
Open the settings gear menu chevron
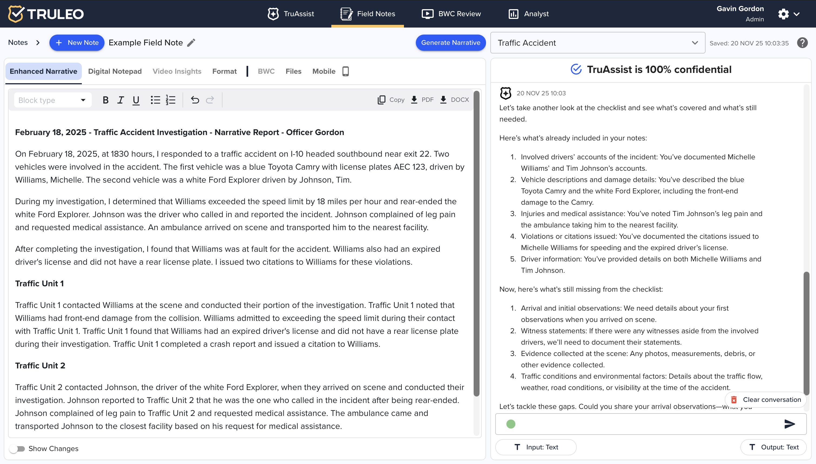[797, 14]
